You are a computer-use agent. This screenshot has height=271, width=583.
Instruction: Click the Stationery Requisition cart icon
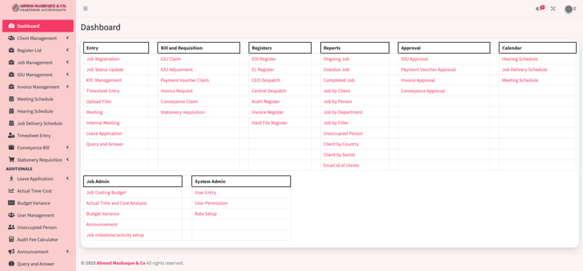11,159
